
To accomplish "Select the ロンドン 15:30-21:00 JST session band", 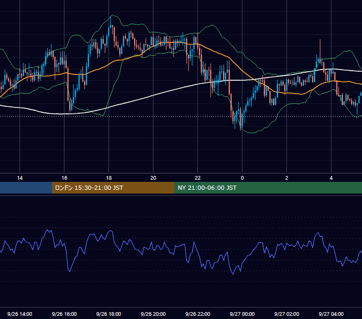I will click(x=113, y=188).
